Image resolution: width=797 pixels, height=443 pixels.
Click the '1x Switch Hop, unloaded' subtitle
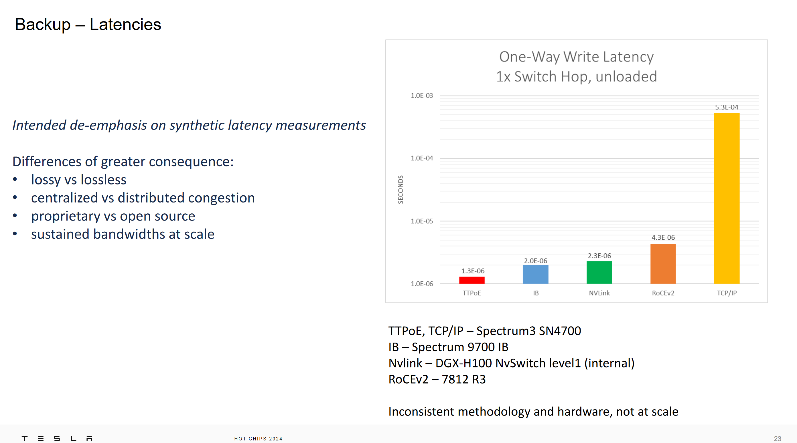576,77
